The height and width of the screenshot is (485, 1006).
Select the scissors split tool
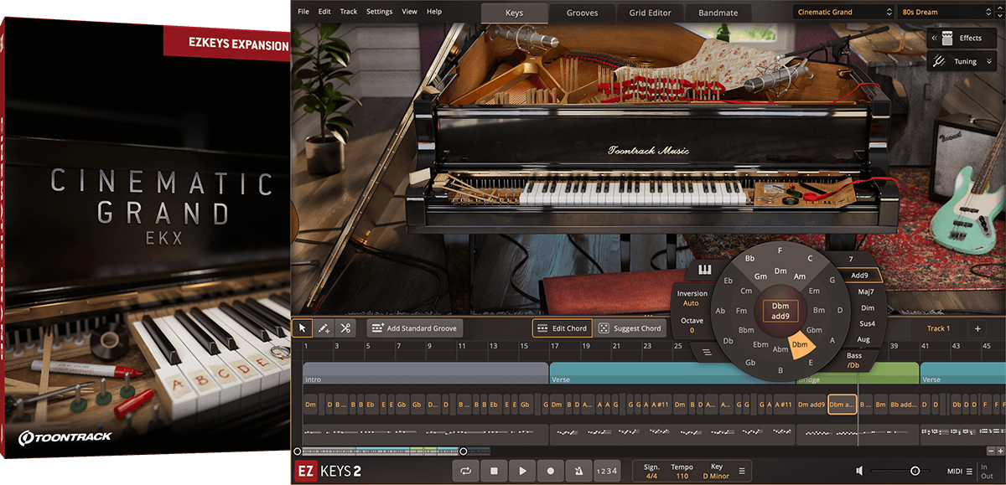point(345,328)
